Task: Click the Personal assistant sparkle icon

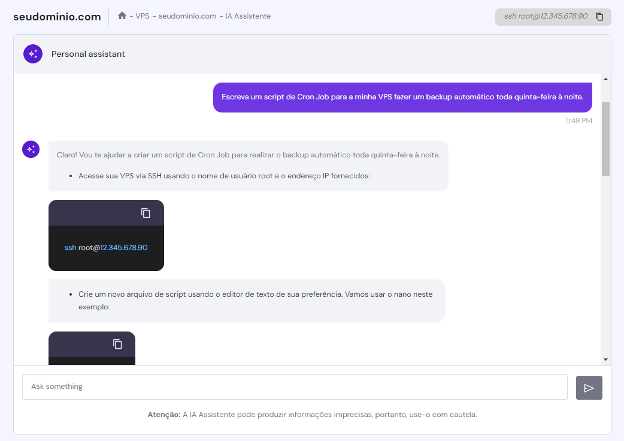Action: click(x=32, y=53)
